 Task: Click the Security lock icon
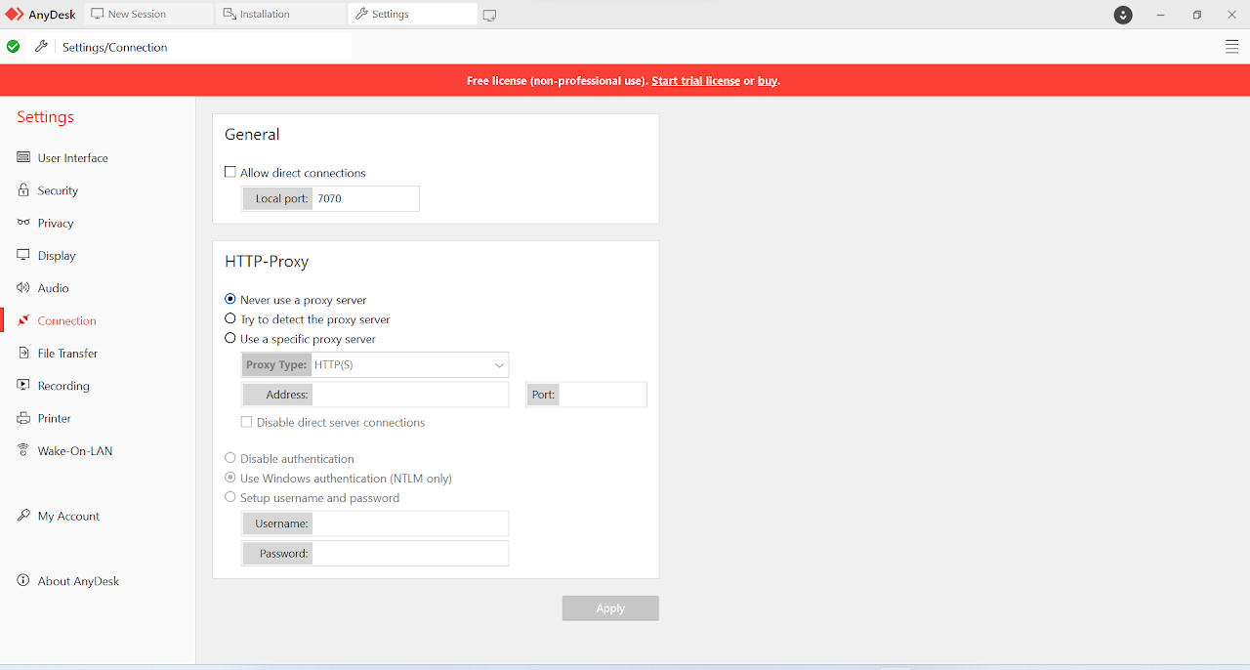(23, 190)
